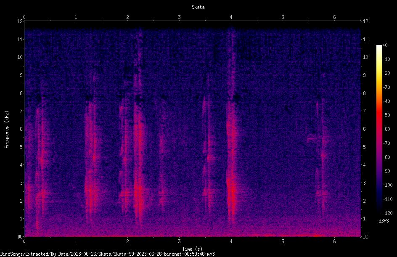Click the '-40' color bar label
The width and height of the screenshot is (397, 257).
coord(386,101)
